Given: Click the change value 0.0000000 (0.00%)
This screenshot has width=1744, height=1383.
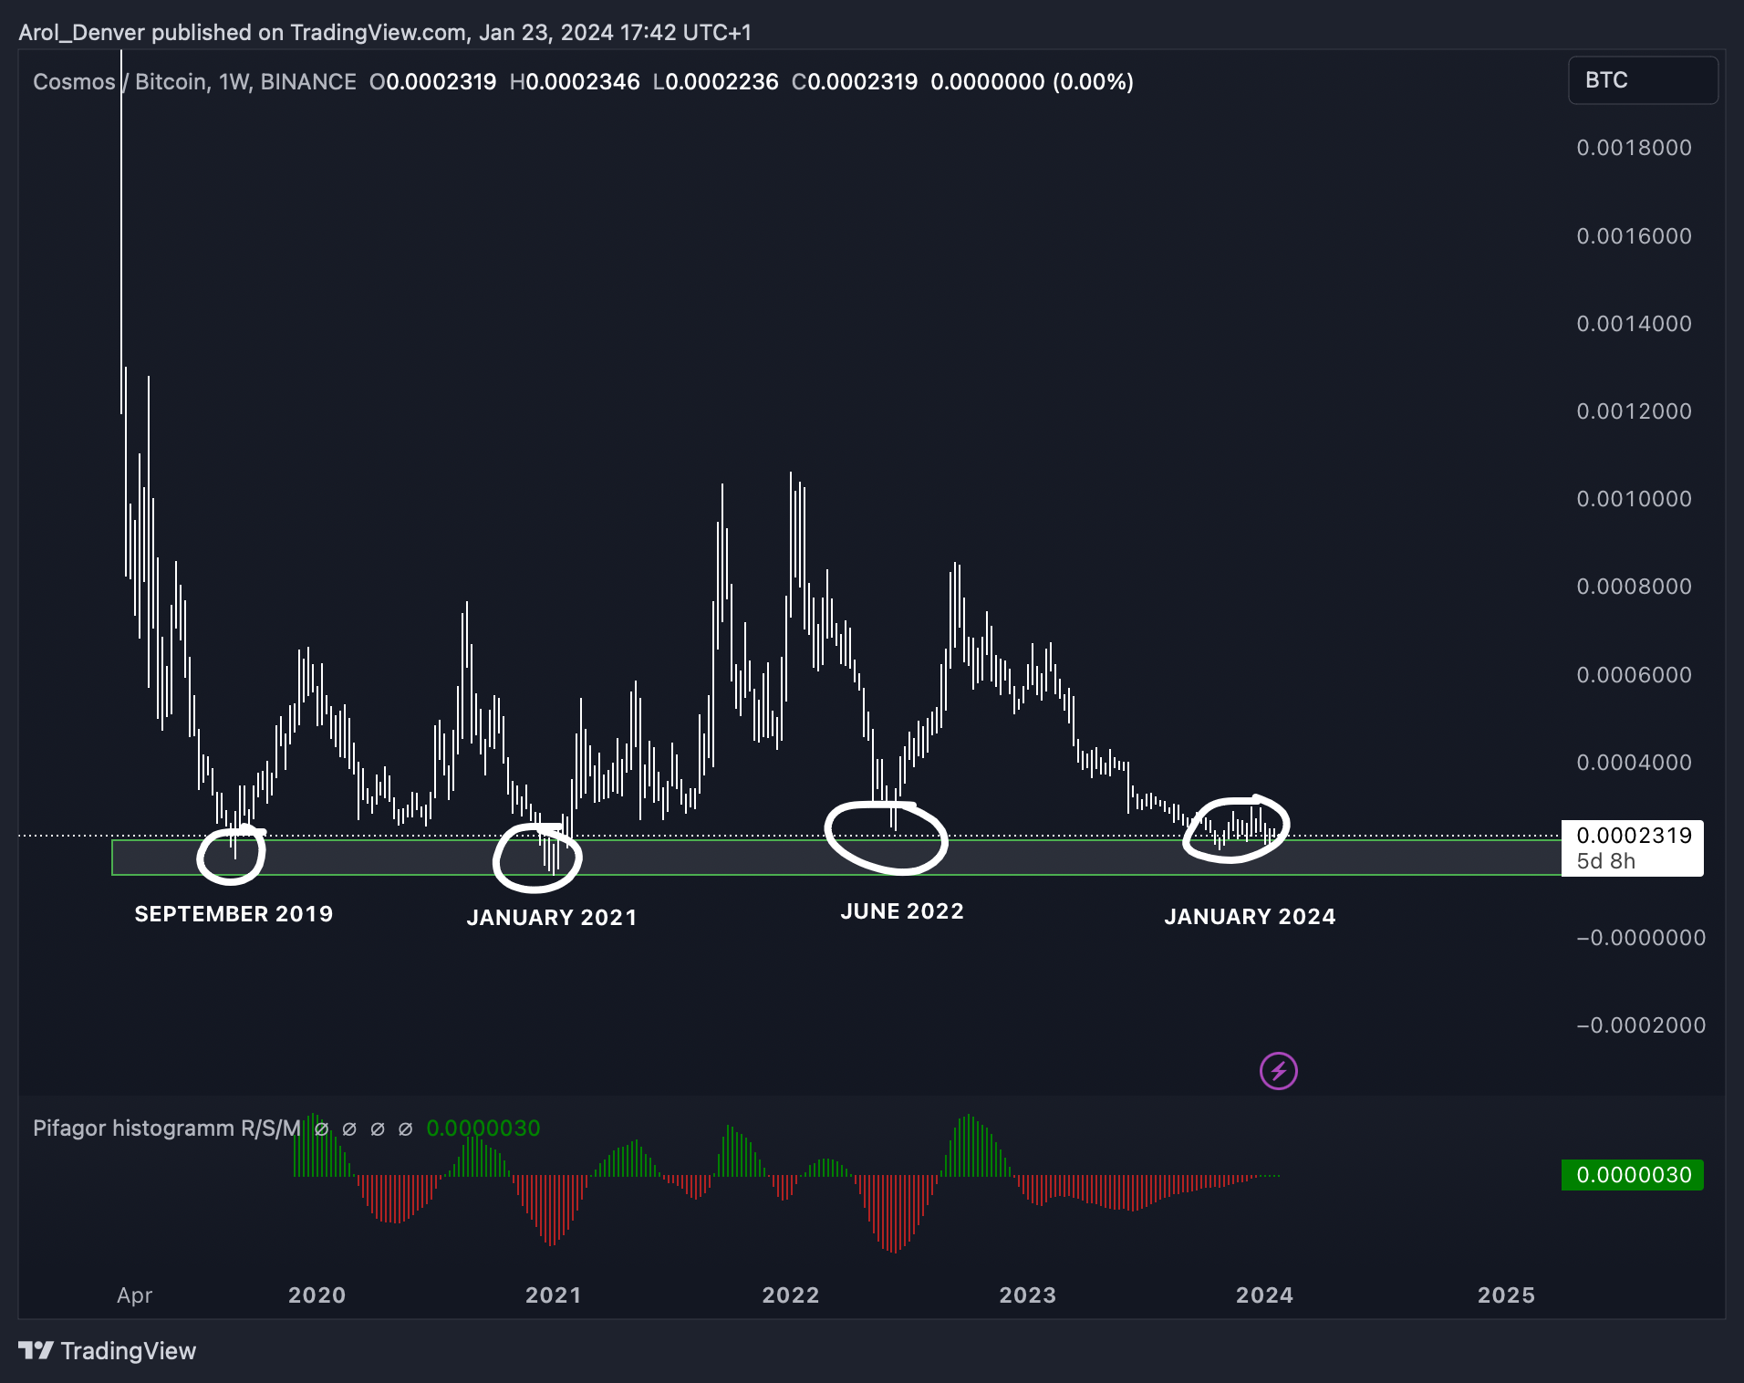Looking at the screenshot, I should (x=1032, y=82).
